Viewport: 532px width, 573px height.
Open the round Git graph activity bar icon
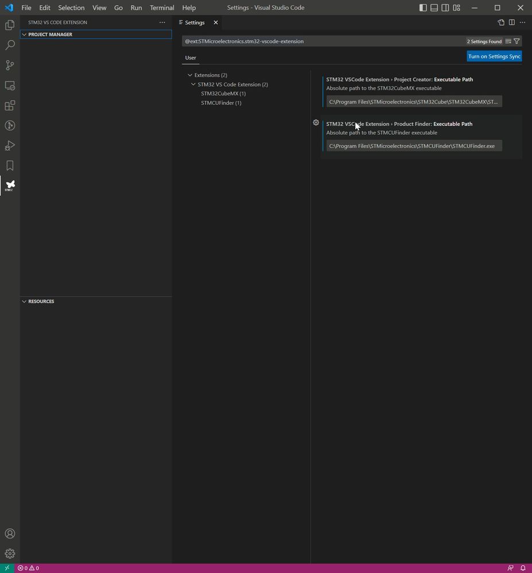point(10,126)
